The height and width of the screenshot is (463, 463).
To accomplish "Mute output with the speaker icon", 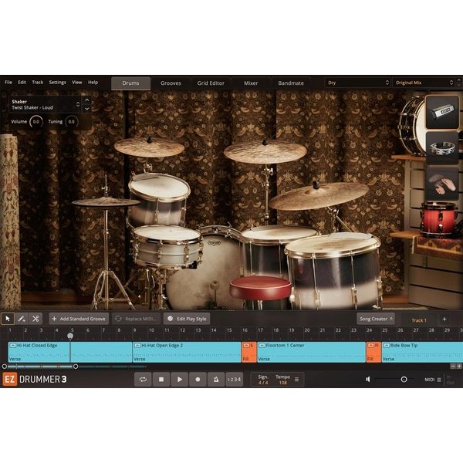I will point(368,379).
